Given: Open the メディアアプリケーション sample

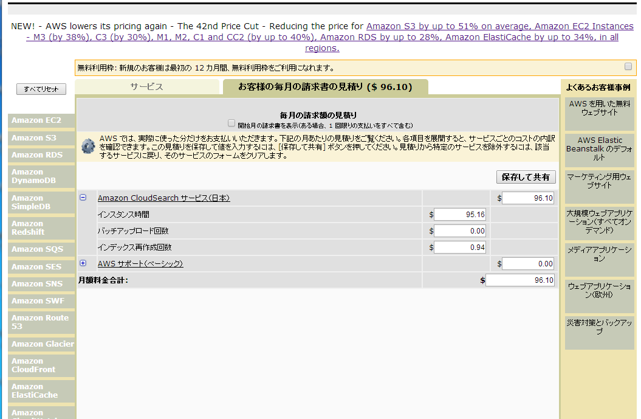Looking at the screenshot, I should click(599, 260).
